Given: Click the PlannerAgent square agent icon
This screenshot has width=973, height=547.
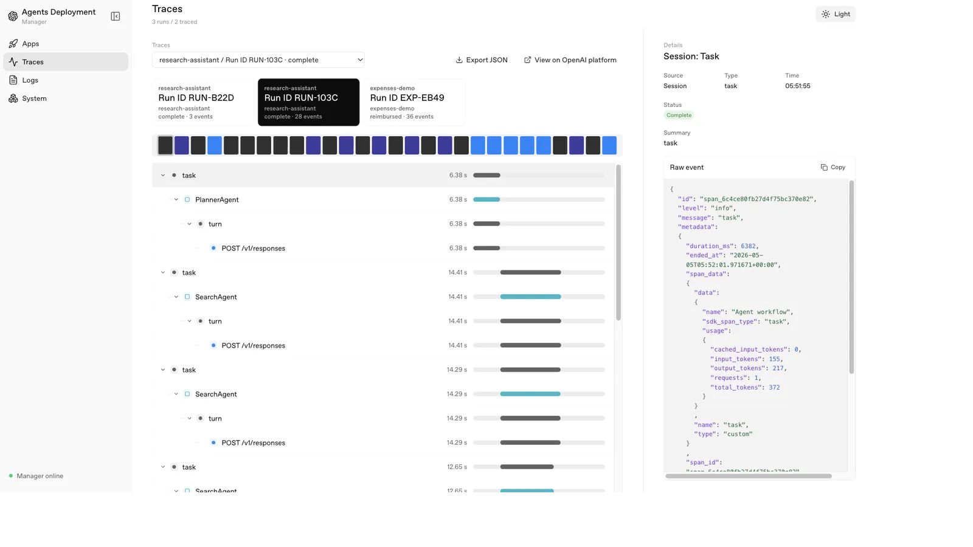Looking at the screenshot, I should (x=187, y=200).
